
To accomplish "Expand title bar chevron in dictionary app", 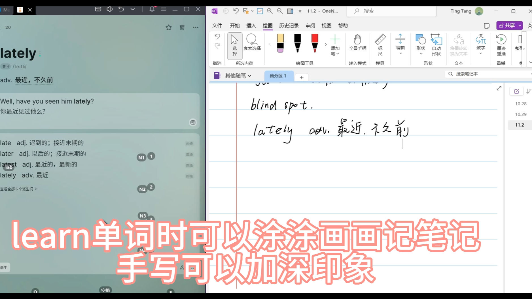I will click(133, 9).
